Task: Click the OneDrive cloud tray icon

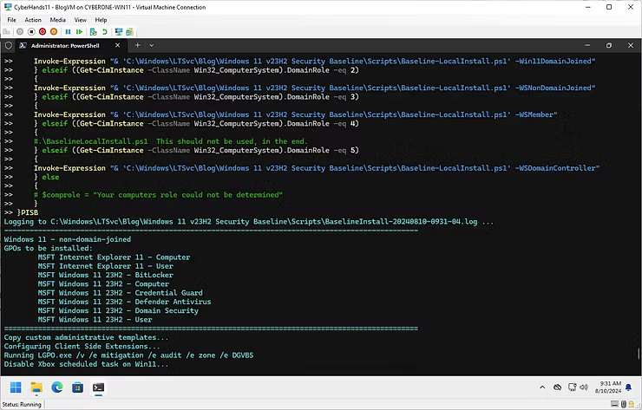Action: pos(557,387)
